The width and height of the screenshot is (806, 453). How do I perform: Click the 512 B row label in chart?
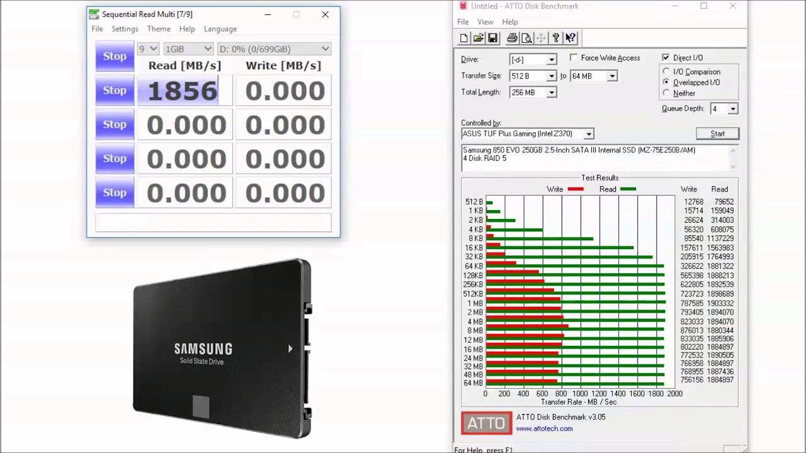point(474,202)
